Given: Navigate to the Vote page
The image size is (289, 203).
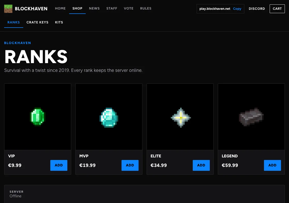Looking at the screenshot, I should (129, 9).
